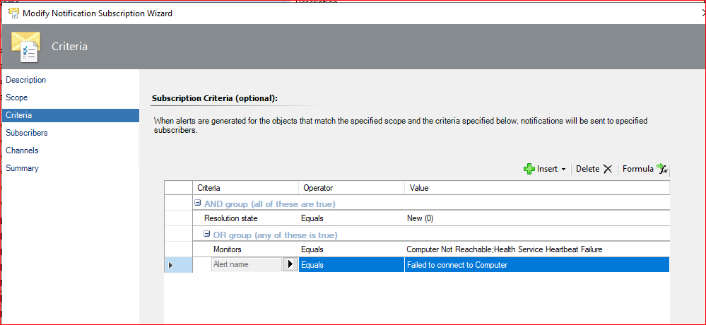The image size is (706, 325).
Task: Click the New (0) value cell
Action: (536, 219)
